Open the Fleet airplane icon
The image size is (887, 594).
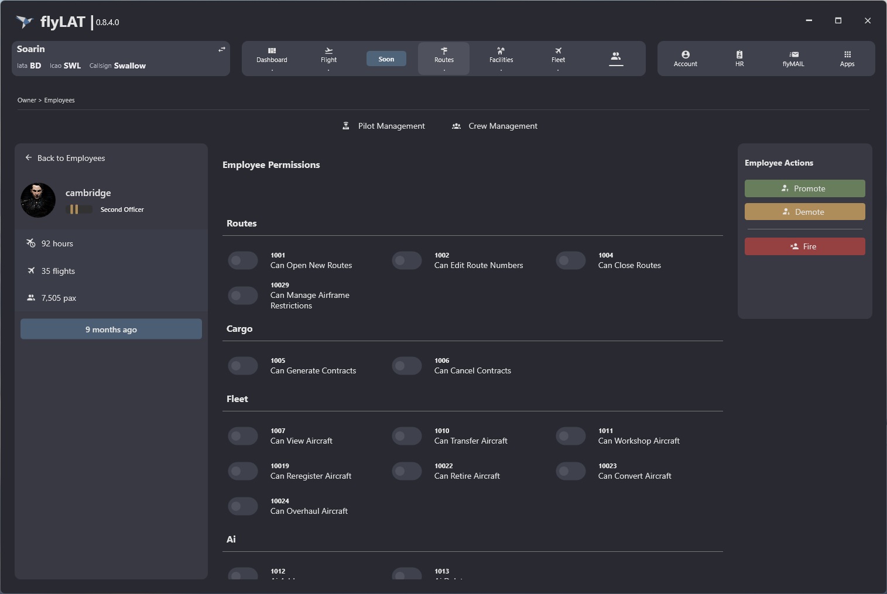coord(558,51)
